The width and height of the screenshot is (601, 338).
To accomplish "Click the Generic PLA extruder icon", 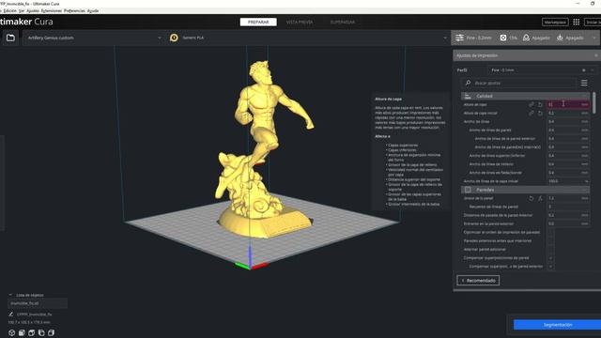I will pos(174,38).
